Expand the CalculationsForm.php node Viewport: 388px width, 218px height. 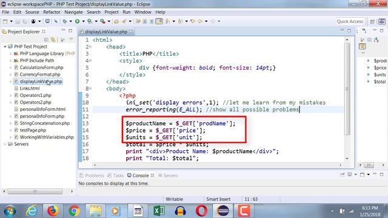[11, 67]
